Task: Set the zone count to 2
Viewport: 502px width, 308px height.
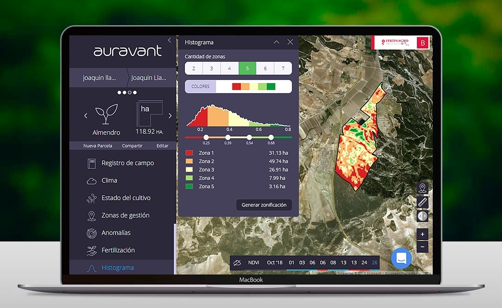Action: coord(194,68)
